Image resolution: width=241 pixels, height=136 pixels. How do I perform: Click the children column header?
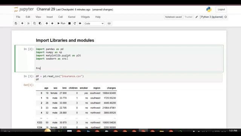coord(73,88)
